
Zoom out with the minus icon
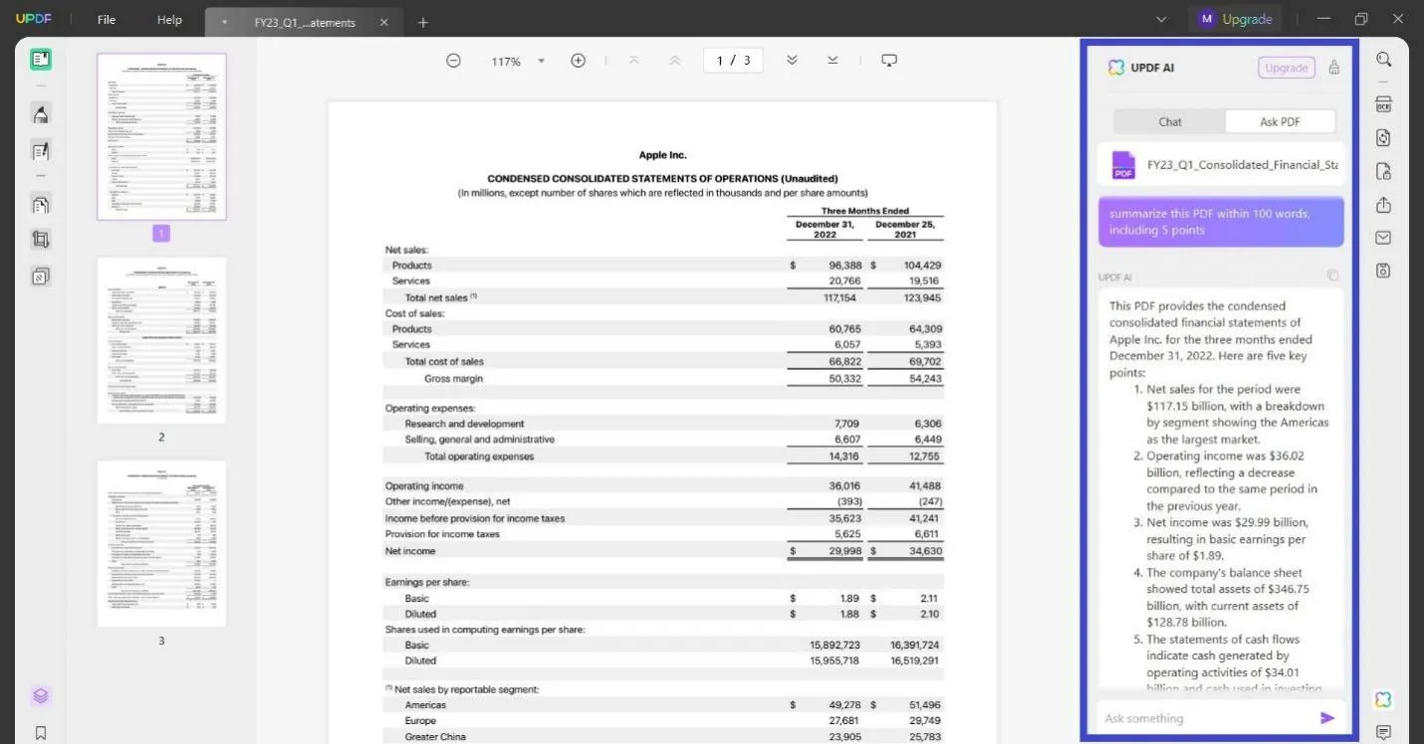[x=453, y=61]
